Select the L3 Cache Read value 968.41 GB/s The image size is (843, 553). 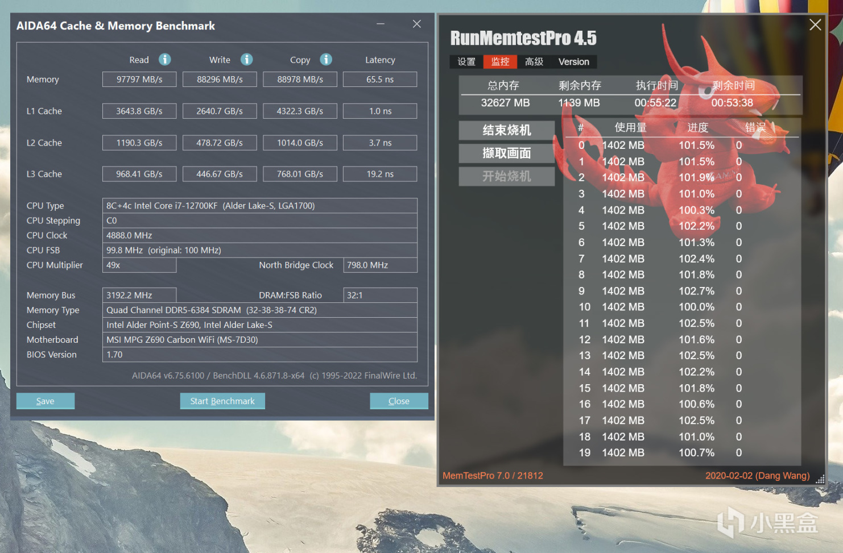click(x=139, y=174)
